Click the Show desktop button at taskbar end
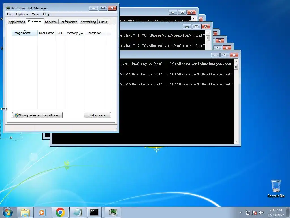This screenshot has width=290, height=218. (288, 212)
